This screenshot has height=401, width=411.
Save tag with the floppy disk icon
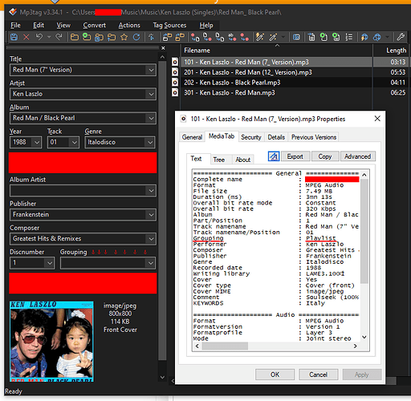click(14, 37)
